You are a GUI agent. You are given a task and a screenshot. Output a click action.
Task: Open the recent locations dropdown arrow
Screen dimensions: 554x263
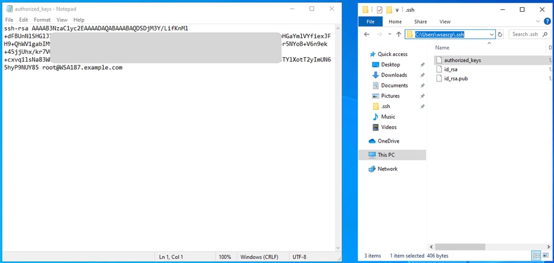(x=389, y=34)
